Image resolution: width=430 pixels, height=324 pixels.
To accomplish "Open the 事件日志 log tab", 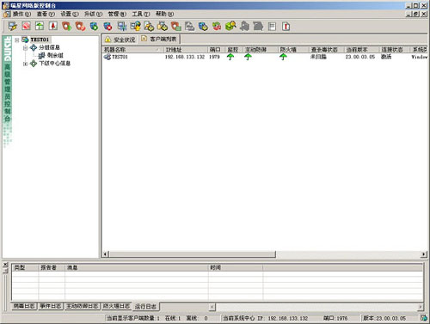I will (x=51, y=306).
